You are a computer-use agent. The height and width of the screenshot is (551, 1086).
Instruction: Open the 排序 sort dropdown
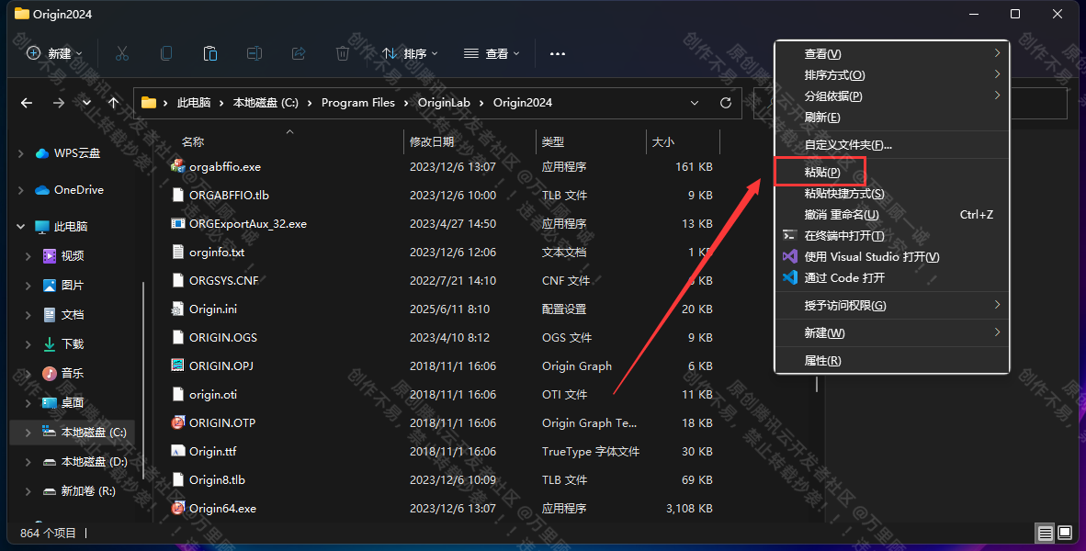(410, 53)
